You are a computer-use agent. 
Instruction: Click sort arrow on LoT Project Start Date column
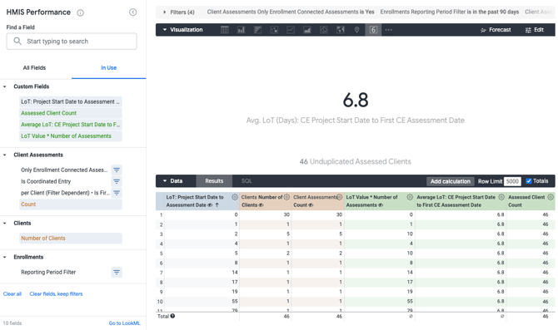(217, 205)
